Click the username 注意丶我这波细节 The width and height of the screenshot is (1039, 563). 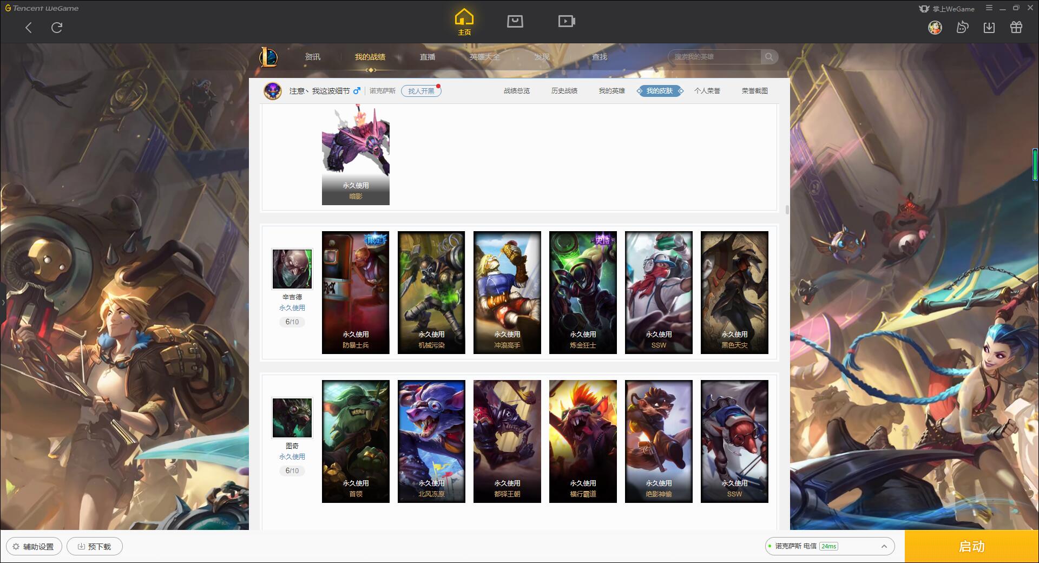[x=319, y=91]
